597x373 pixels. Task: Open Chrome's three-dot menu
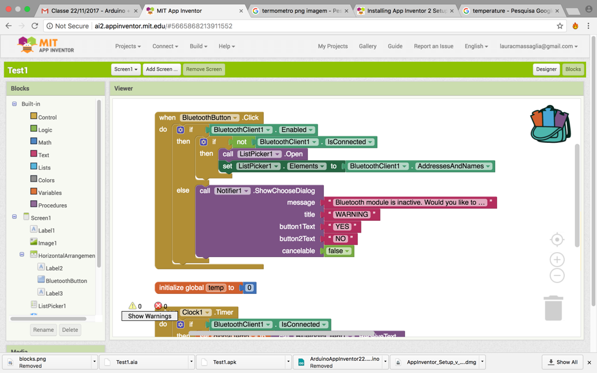[588, 26]
